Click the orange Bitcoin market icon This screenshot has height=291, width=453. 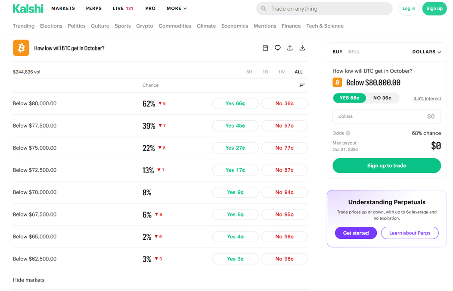pos(21,48)
